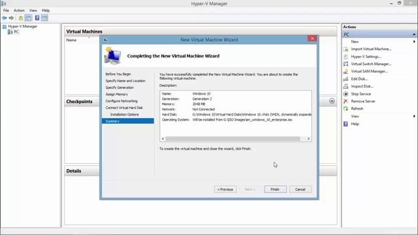Click the blue Help toolbar icon
The height and width of the screenshot is (235, 418).
[37, 18]
